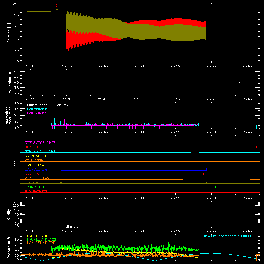Click the Quality axis title
The width and height of the screenshot is (264, 264).
(x=9, y=214)
